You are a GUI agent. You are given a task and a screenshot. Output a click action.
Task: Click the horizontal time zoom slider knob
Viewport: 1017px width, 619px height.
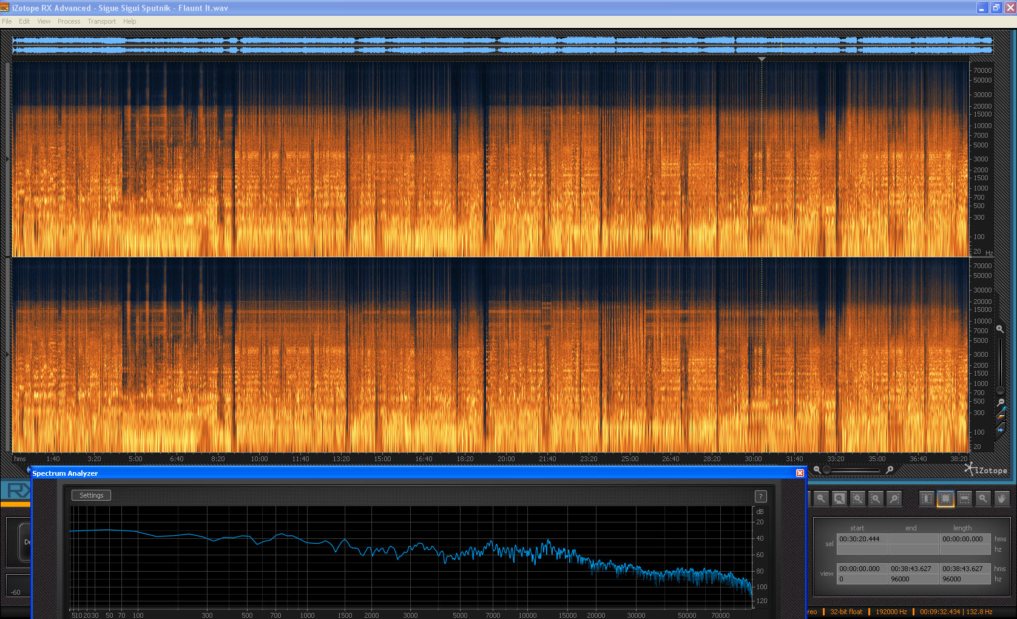click(x=826, y=470)
